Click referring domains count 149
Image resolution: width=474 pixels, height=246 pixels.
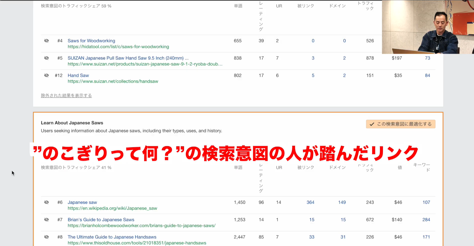342,202
